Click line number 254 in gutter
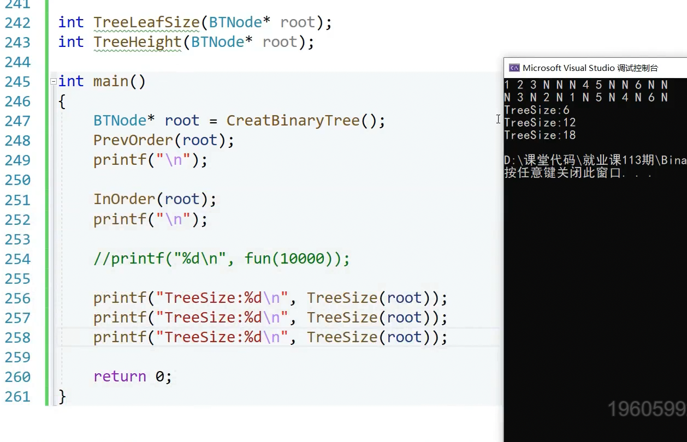The image size is (687, 442). pyautogui.click(x=17, y=259)
